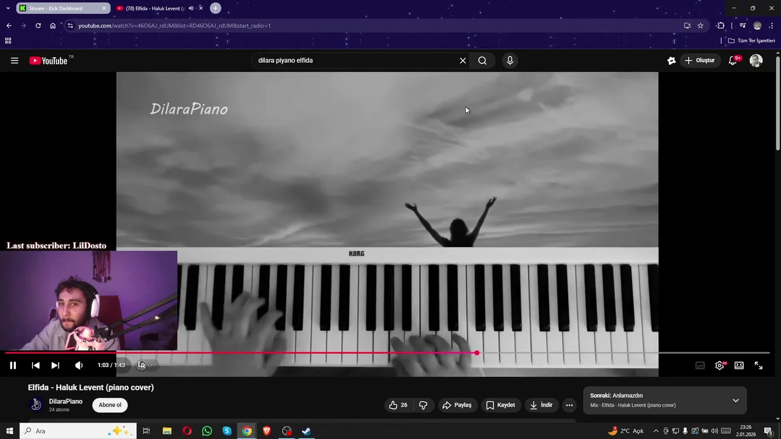Open Steam from the taskbar
This screenshot has width=781, height=439.
coord(306,431)
